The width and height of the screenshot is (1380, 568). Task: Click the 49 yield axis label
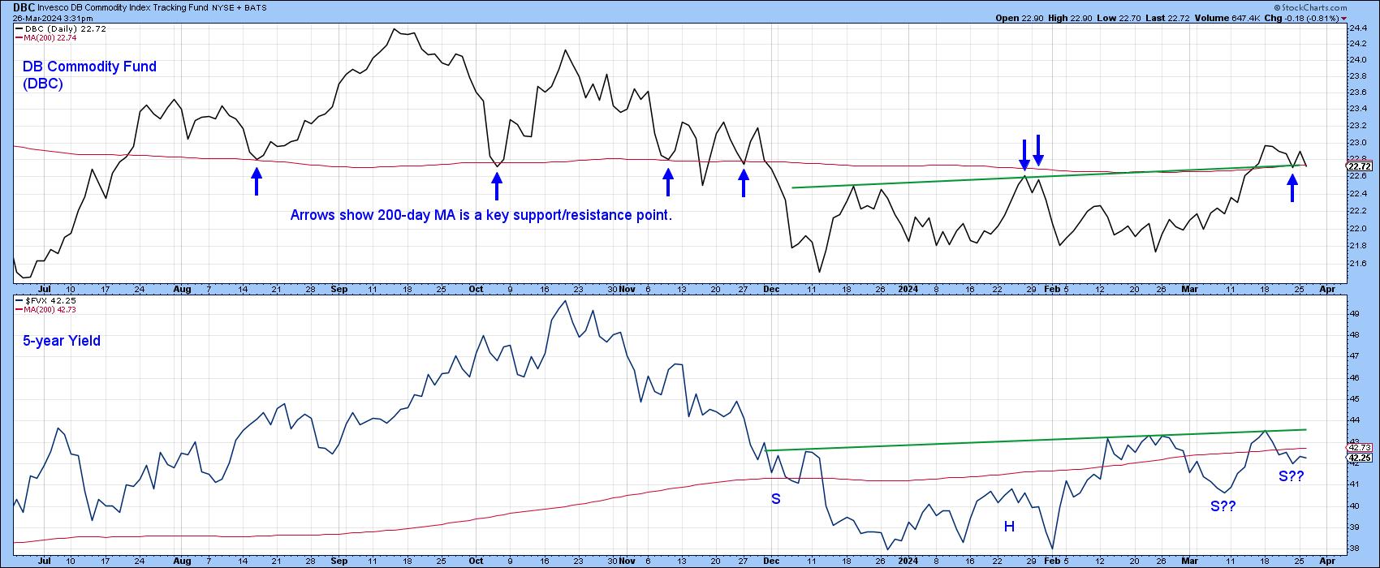pos(1354,313)
